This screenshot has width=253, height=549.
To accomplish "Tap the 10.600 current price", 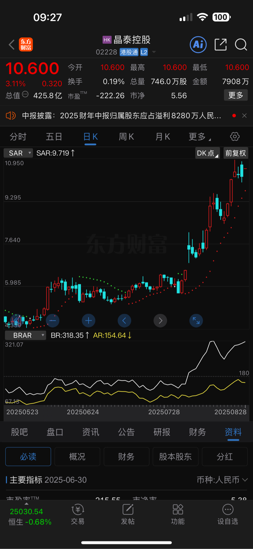I will pos(32,68).
